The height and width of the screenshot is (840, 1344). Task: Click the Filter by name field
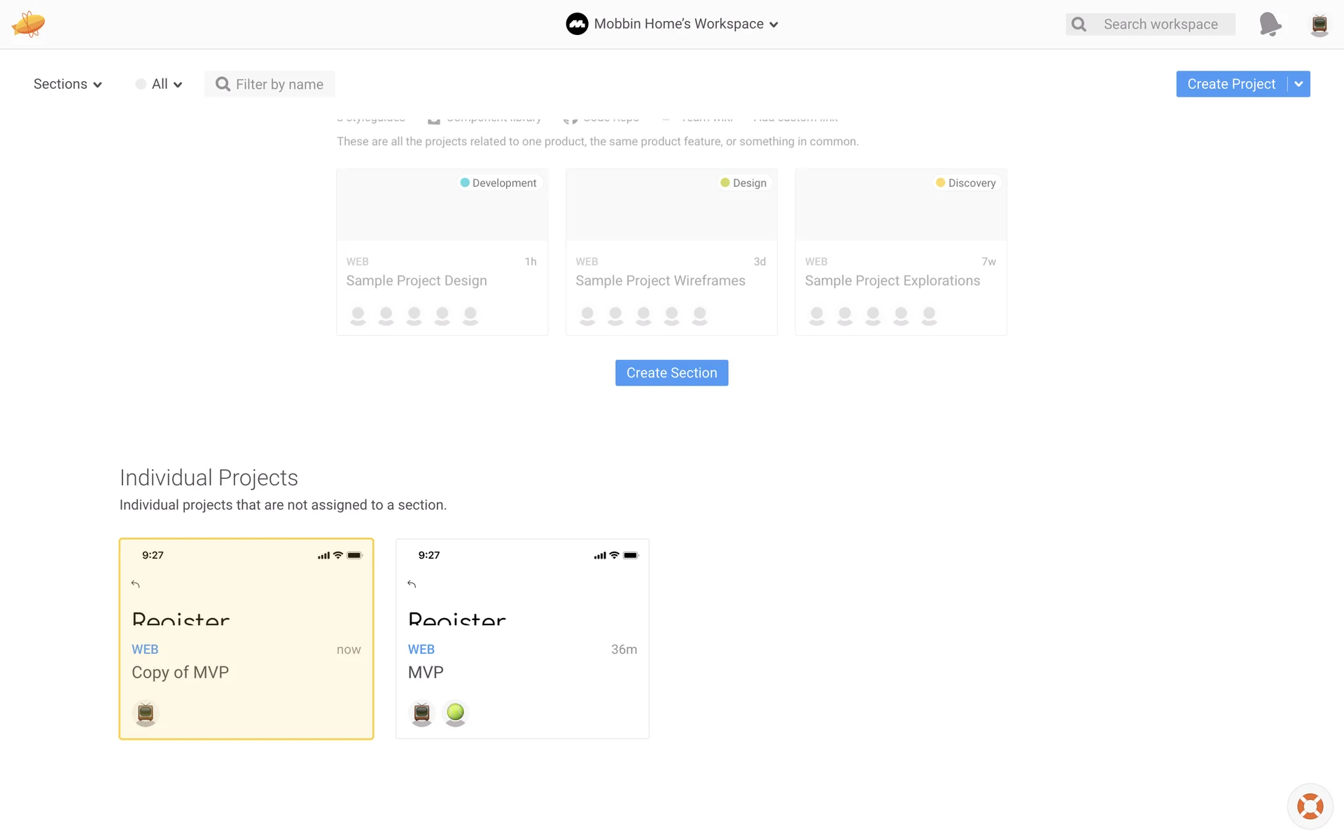(279, 84)
